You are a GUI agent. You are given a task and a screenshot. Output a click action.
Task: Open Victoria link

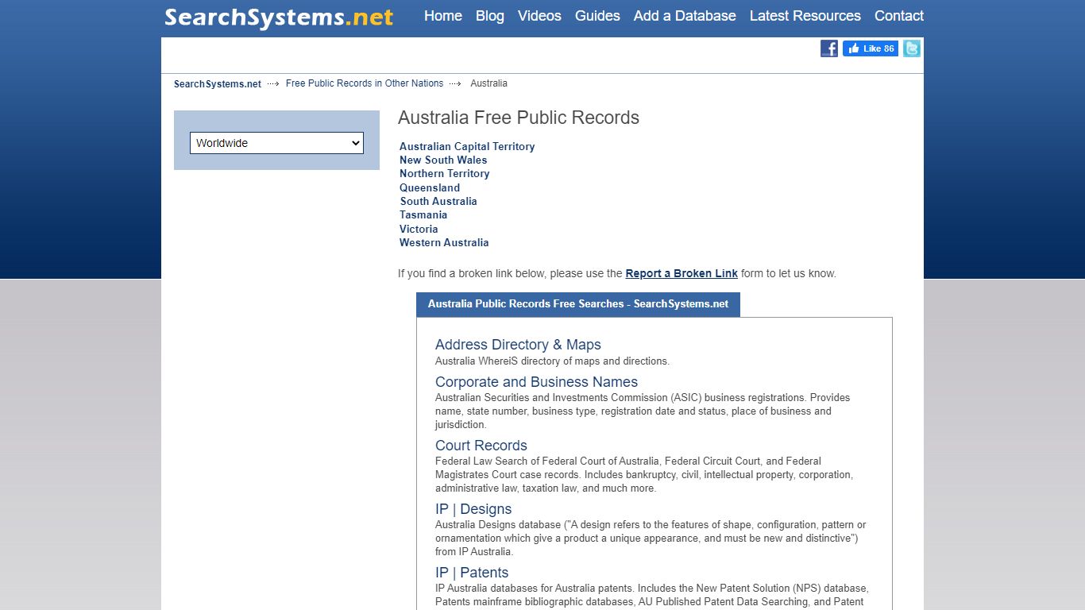419,229
